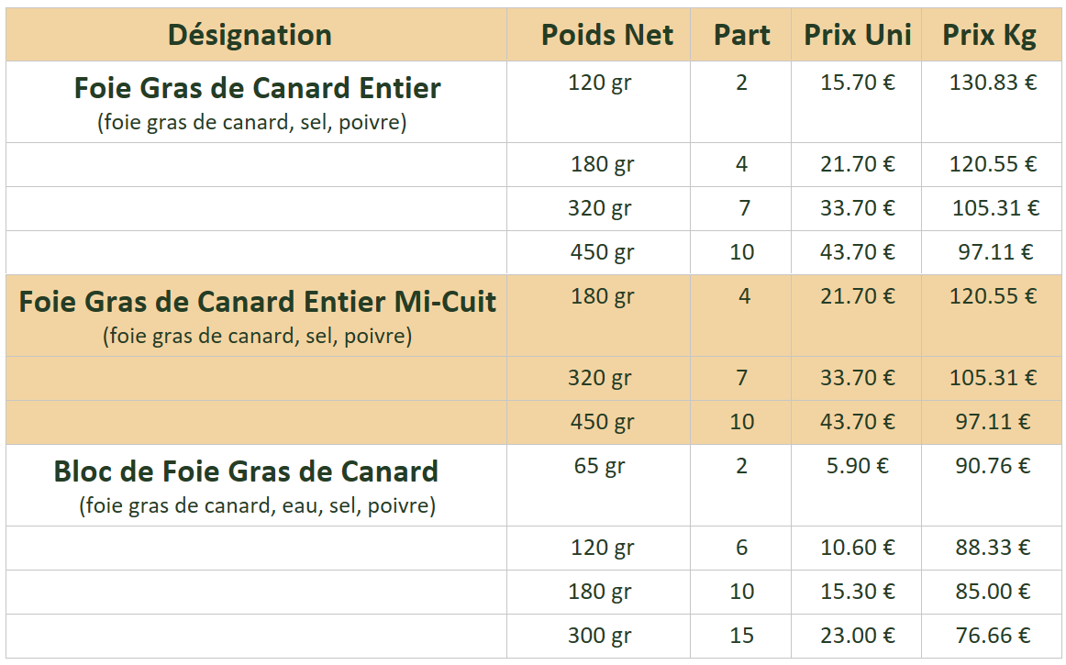Select the 15 parts cell
The image size is (1066, 665).
pyautogui.click(x=741, y=636)
